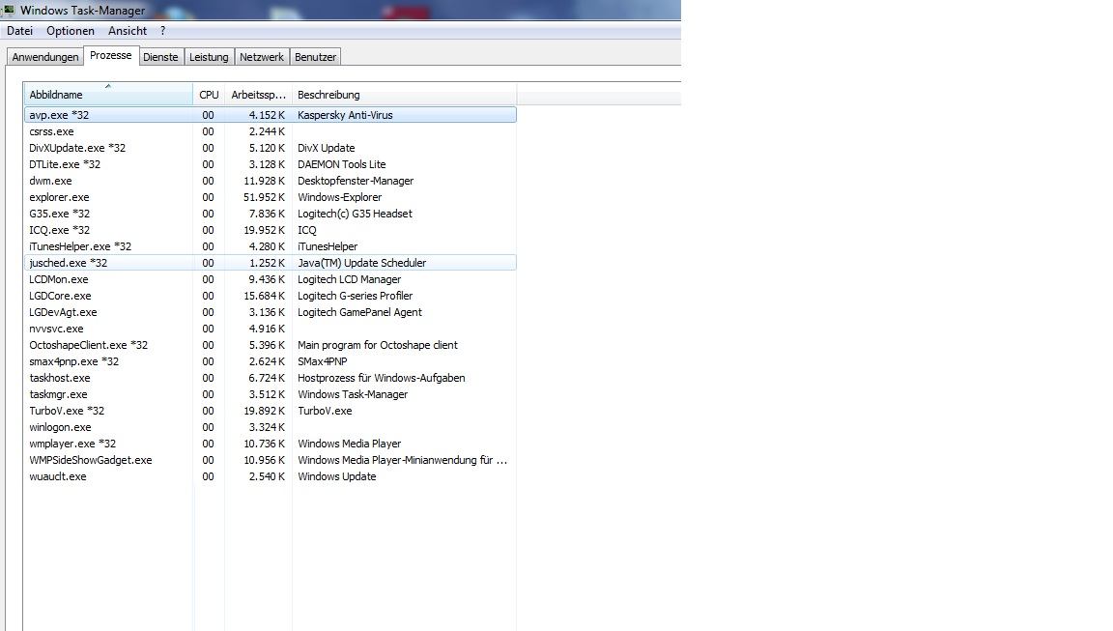Select the DivXUpdate.exe *32 process
This screenshot has height=631, width=1113.
pos(270,148)
